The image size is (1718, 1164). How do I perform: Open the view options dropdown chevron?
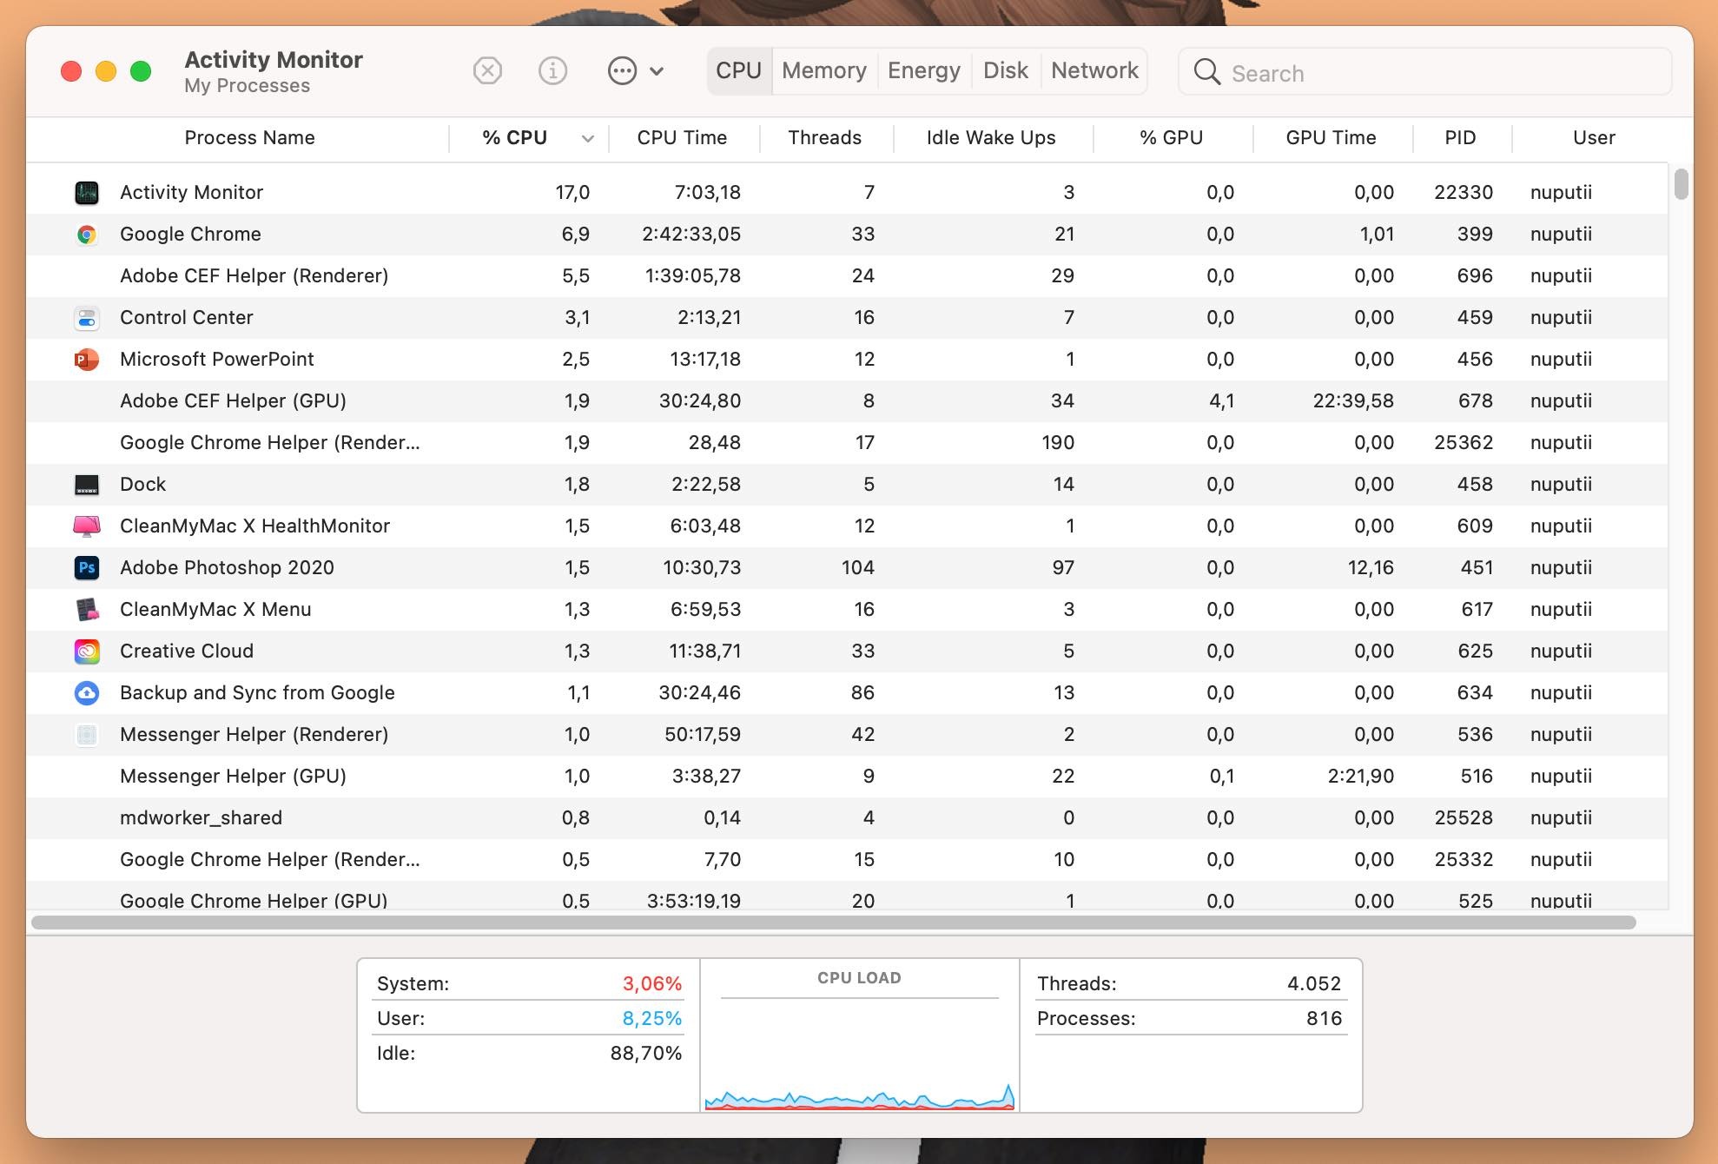click(x=657, y=71)
